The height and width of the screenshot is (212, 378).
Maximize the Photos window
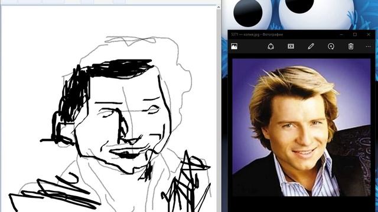coord(355,35)
